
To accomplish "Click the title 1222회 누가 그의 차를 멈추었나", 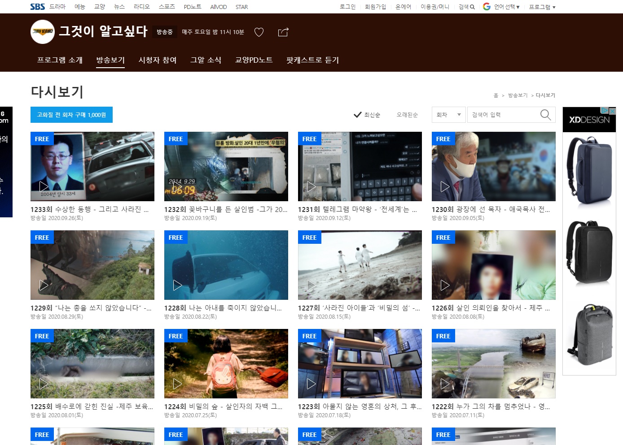I will (491, 406).
